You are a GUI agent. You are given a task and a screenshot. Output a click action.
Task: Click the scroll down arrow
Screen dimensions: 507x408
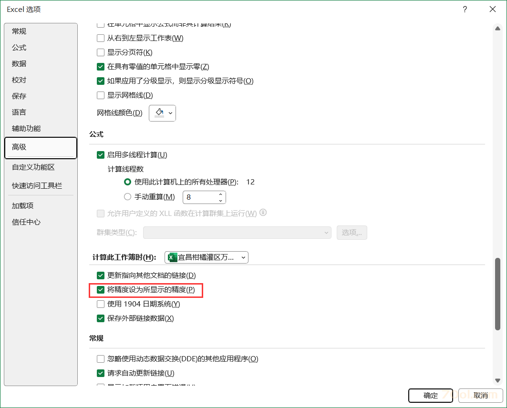[x=497, y=380]
